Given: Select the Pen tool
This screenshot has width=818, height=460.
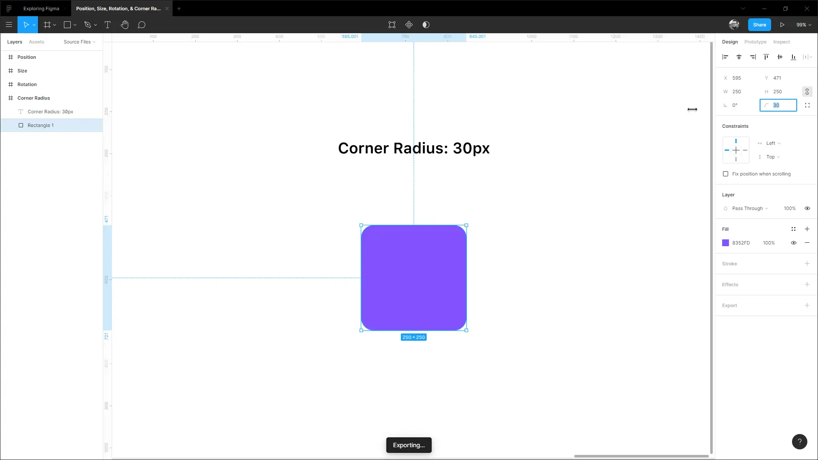Looking at the screenshot, I should 88,25.
